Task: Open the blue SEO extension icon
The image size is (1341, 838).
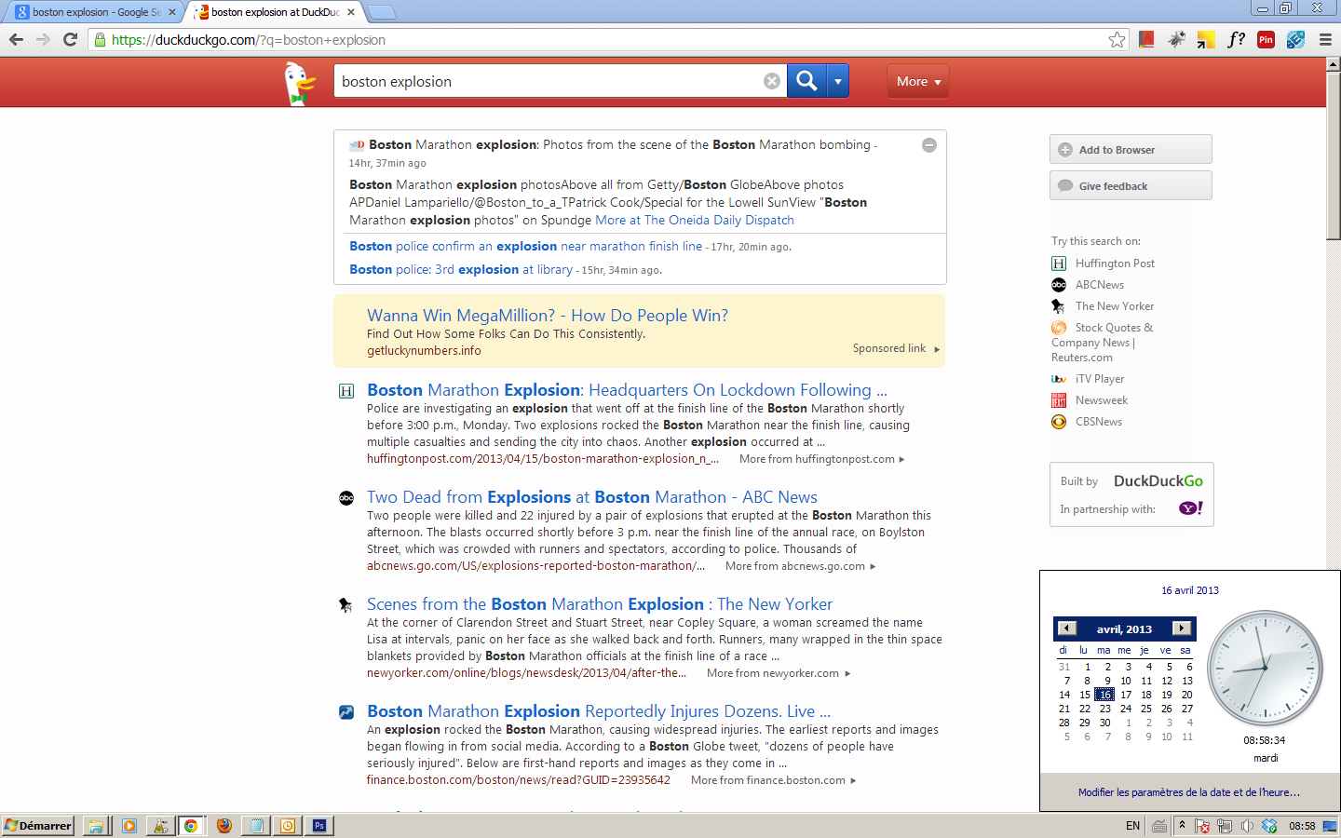Action: [1295, 39]
